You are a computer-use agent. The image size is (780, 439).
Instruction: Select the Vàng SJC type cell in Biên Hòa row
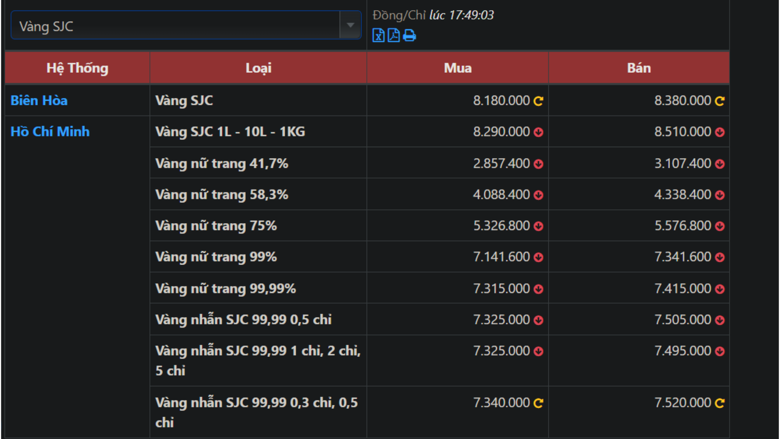point(258,100)
